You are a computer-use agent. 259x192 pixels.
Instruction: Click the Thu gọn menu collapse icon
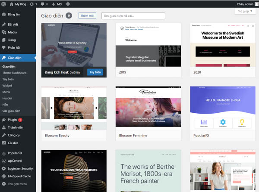coord(4,184)
